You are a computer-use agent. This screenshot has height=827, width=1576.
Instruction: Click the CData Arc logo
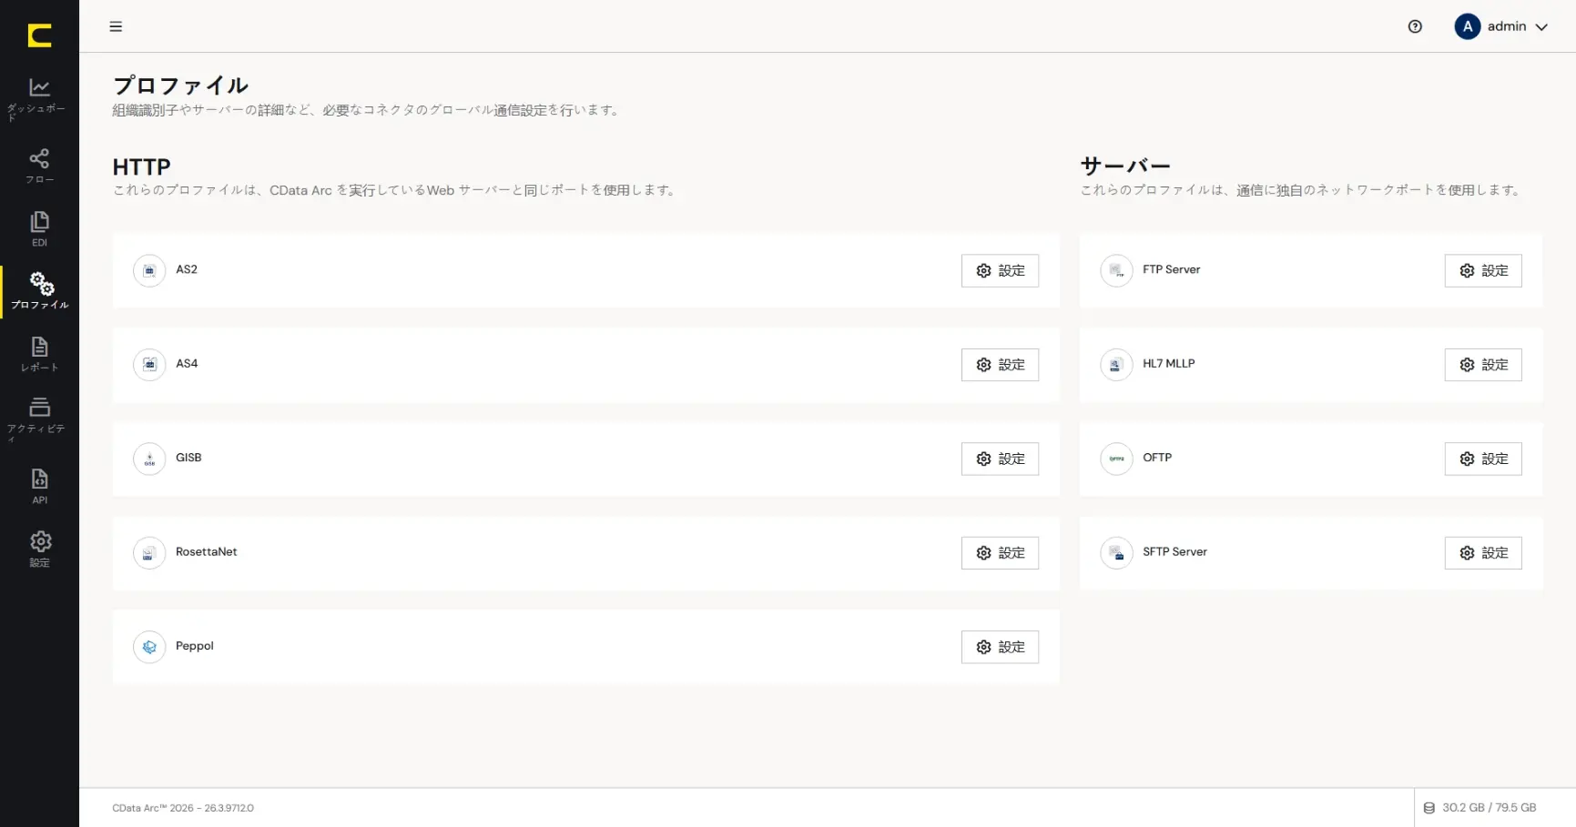pos(39,35)
